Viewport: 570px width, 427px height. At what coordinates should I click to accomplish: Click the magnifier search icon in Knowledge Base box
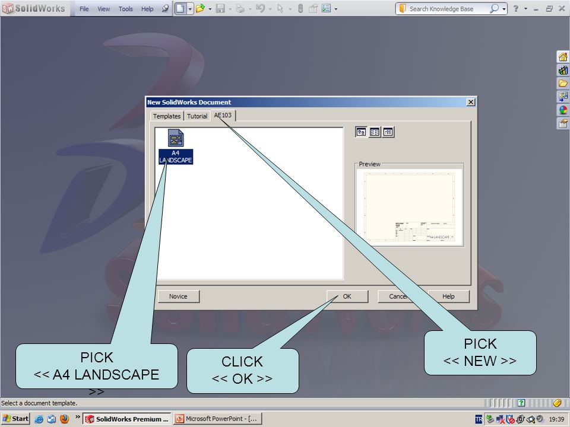[x=494, y=8]
